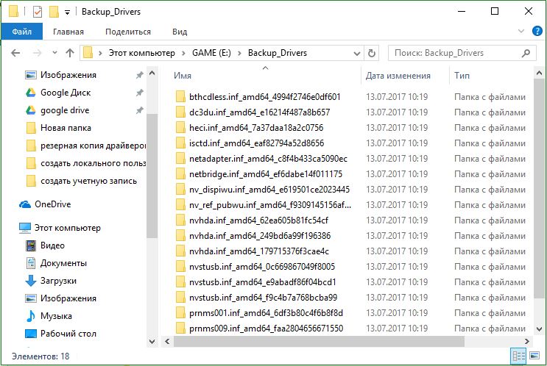Open Изображения under Этот компьютер
Viewport: 547px width, 366px height.
[x=68, y=298]
